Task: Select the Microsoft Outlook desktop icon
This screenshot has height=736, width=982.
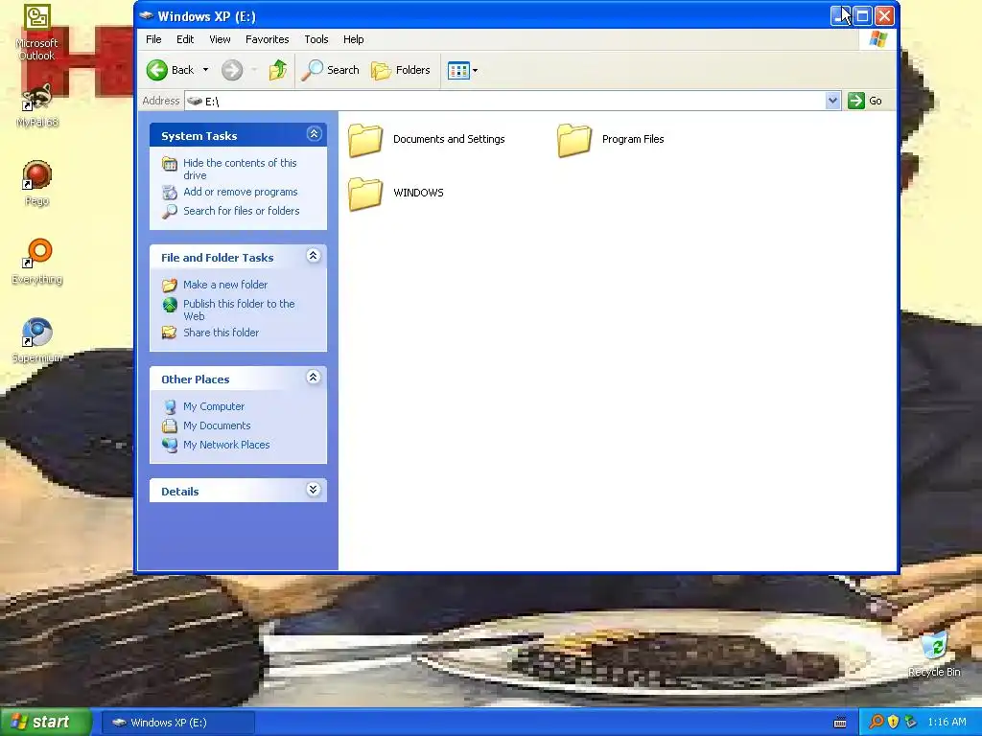Action: [x=37, y=17]
